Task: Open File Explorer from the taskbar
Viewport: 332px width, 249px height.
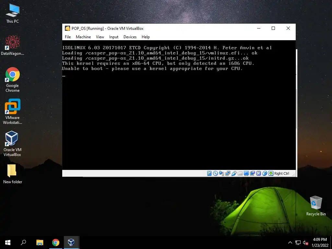Action: click(x=40, y=243)
